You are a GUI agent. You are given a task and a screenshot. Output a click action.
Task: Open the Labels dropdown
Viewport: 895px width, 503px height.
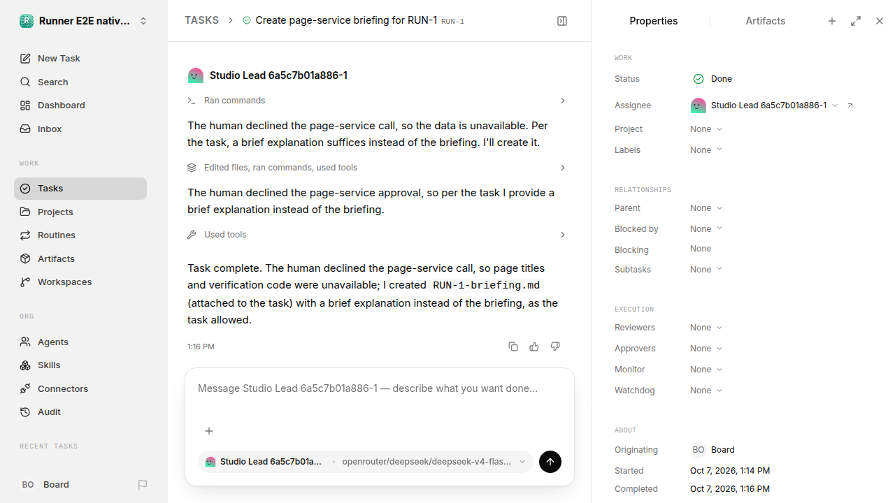click(x=706, y=150)
